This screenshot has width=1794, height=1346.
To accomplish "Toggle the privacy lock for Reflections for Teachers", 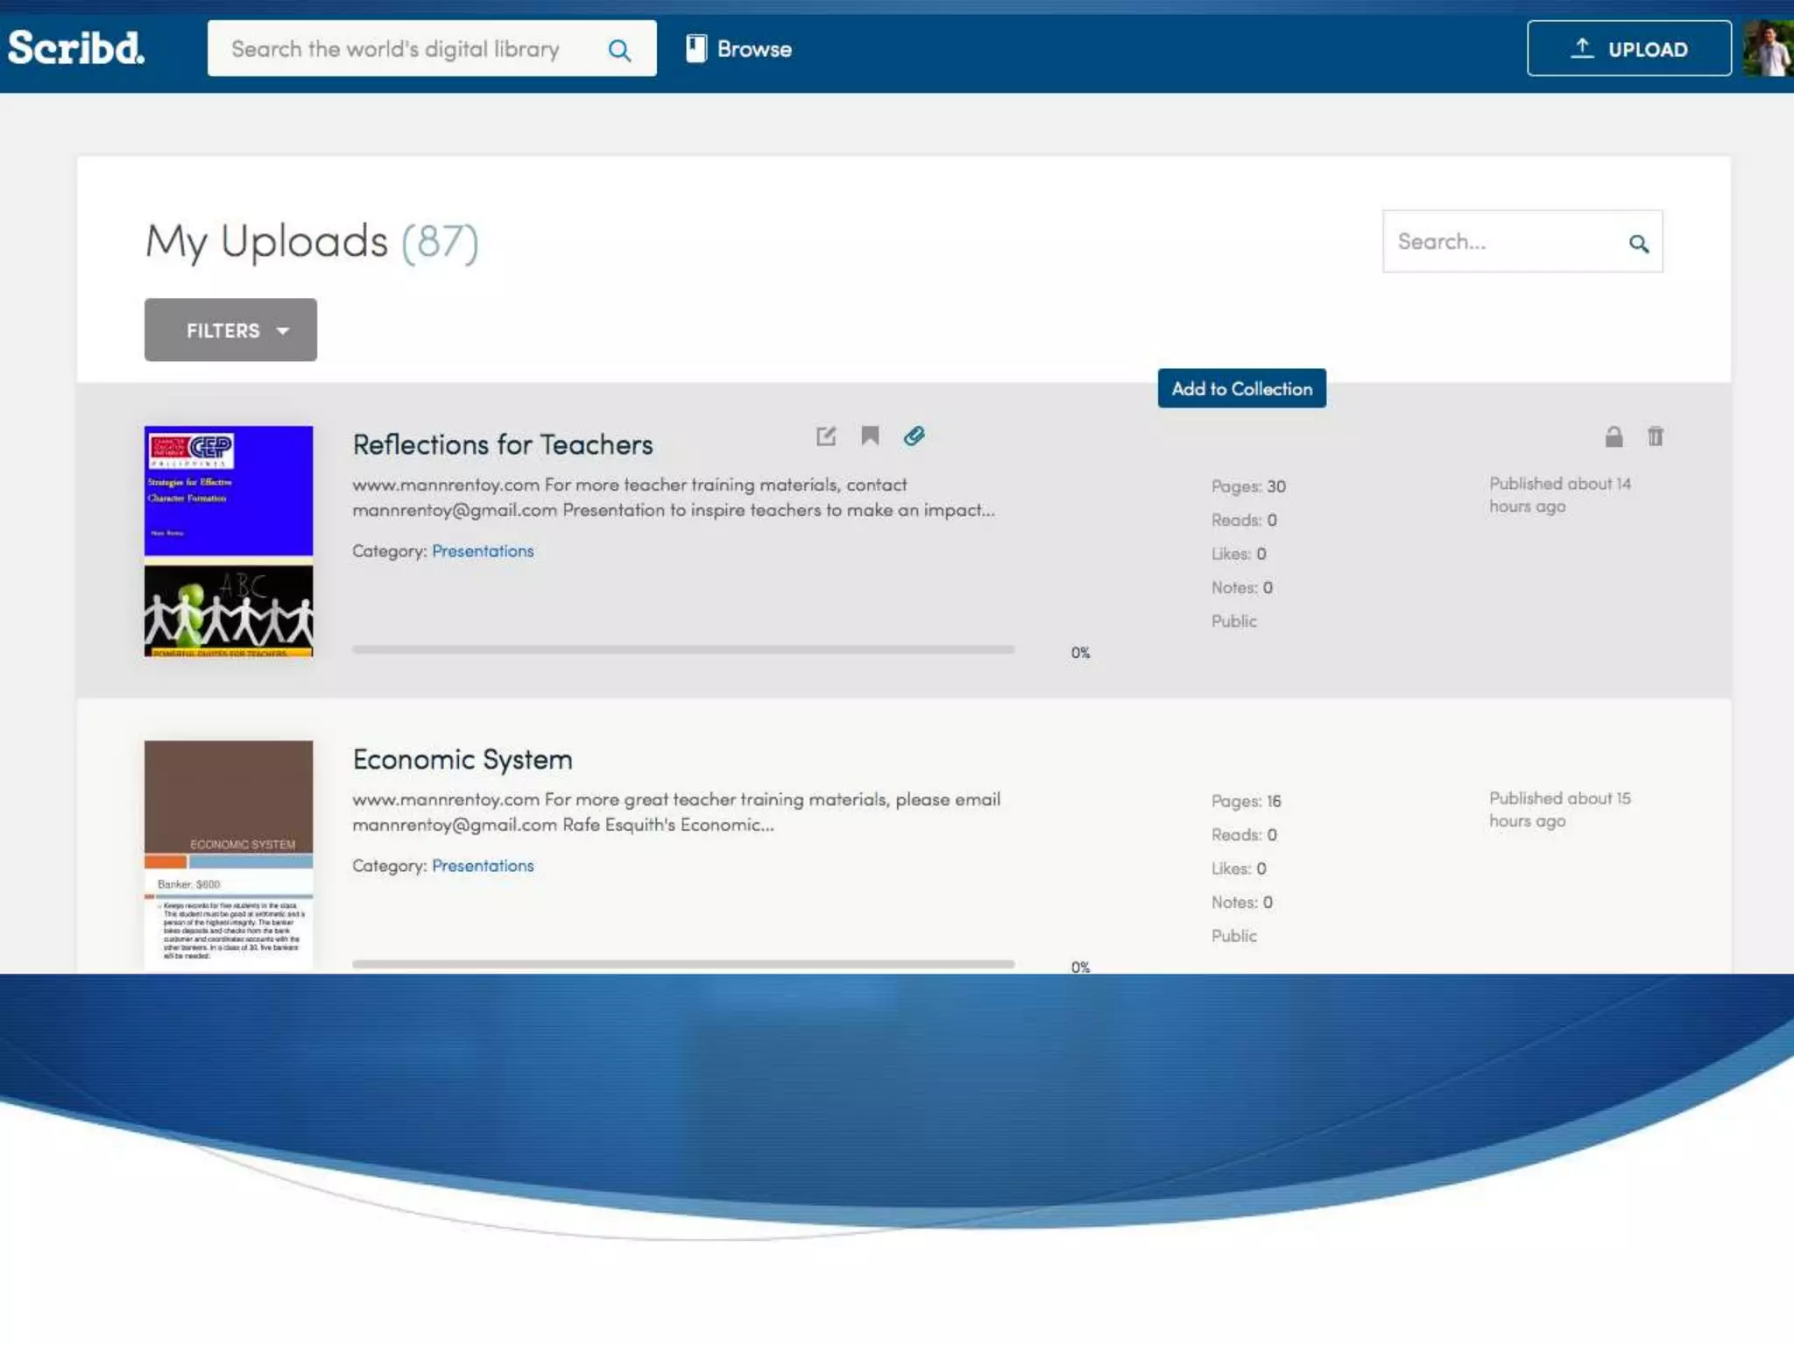I will tap(1614, 436).
